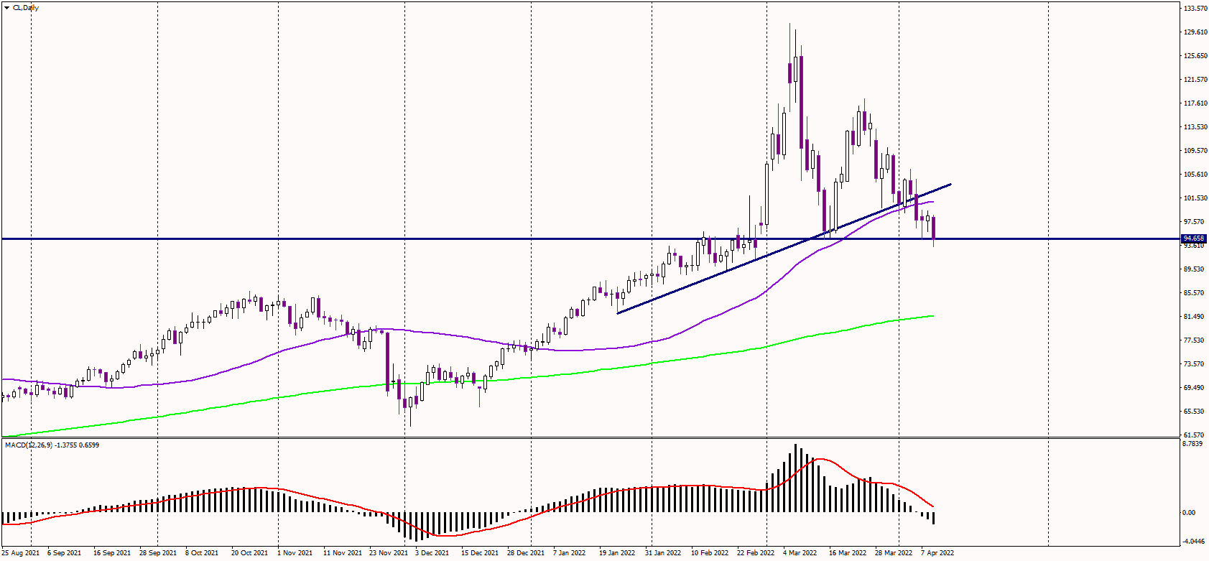
Task: Select the 28 Mar 2022 date label
Action: [x=894, y=553]
